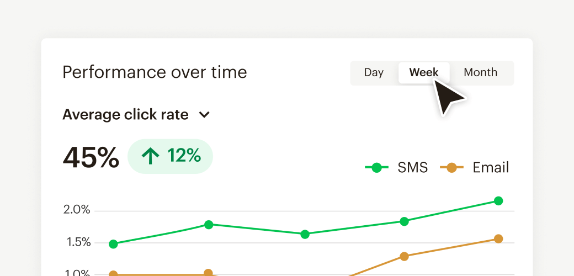
Task: Click the fourth SMS data point
Action: coord(404,221)
